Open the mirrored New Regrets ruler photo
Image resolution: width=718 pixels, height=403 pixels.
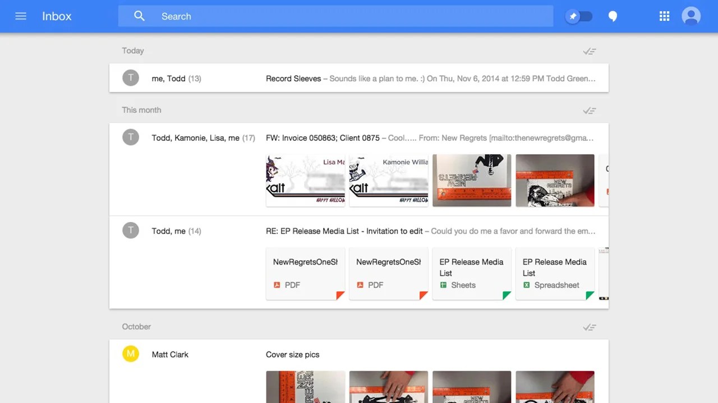[472, 180]
